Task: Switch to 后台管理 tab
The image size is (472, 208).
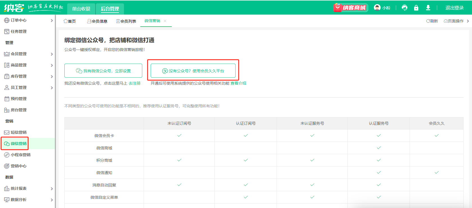Action: pyautogui.click(x=110, y=9)
